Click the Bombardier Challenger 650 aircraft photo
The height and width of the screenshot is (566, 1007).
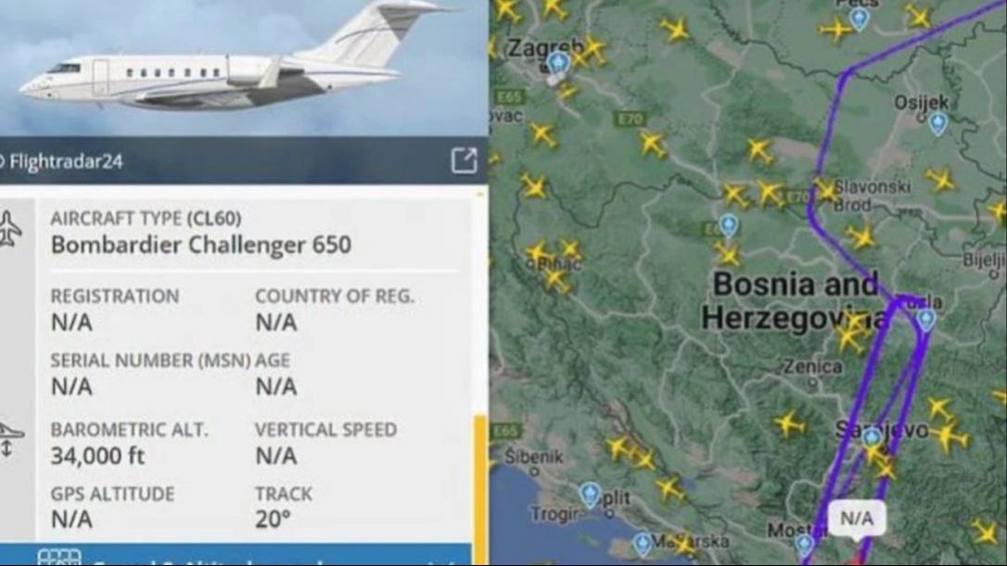point(244,68)
